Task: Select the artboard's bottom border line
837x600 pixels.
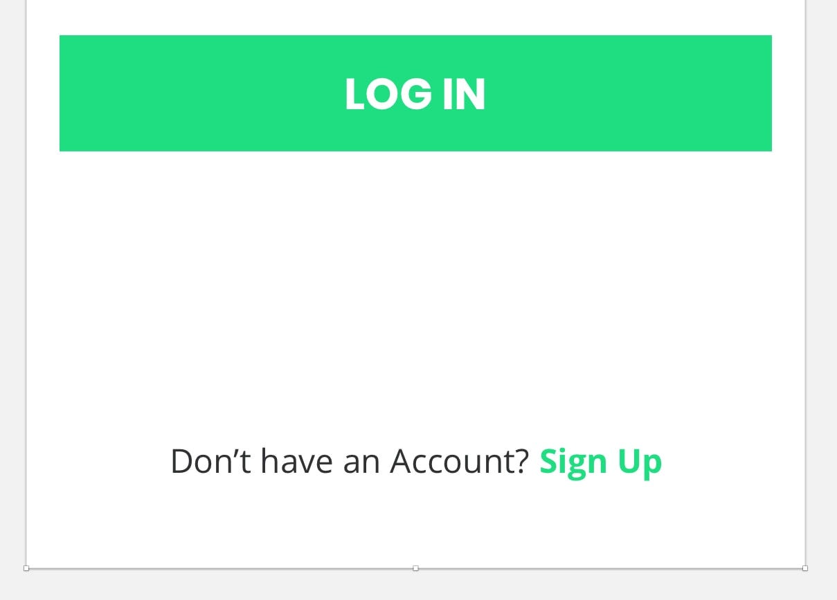Action: pyautogui.click(x=222, y=568)
